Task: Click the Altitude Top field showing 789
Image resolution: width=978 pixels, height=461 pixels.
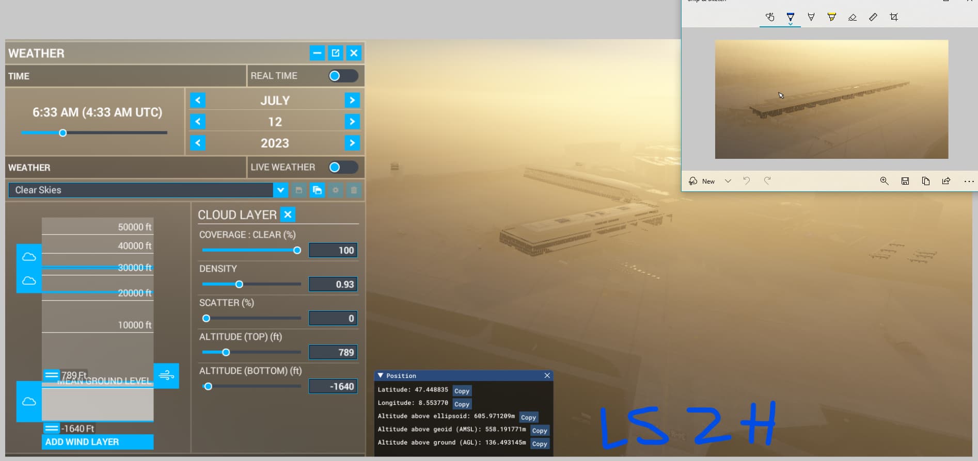Action: coord(333,352)
